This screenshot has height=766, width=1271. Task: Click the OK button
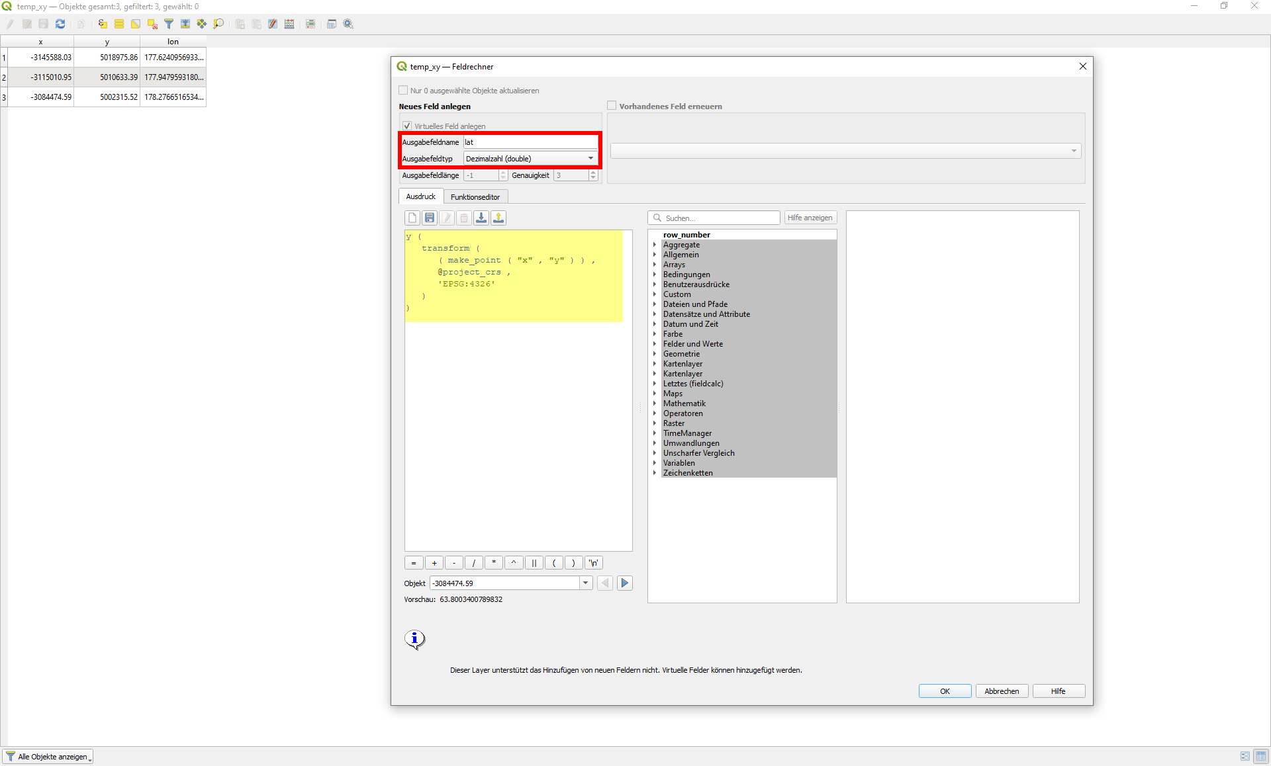[x=945, y=691]
